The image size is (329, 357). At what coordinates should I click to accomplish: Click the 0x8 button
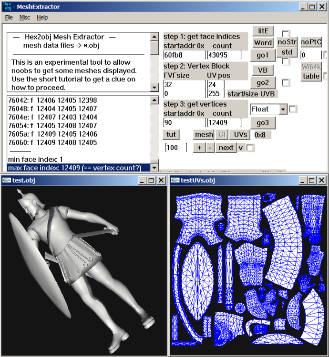click(x=263, y=135)
